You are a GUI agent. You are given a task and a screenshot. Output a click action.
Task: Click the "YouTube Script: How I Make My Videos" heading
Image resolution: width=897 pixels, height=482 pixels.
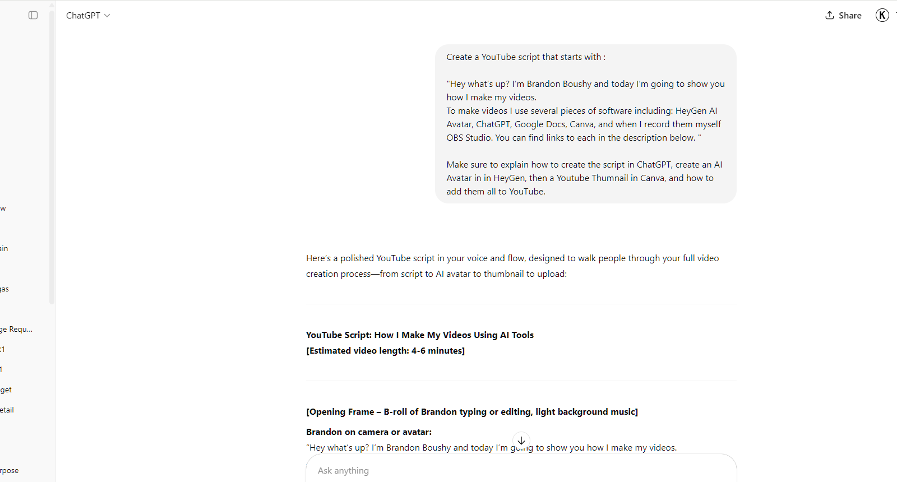click(x=420, y=335)
